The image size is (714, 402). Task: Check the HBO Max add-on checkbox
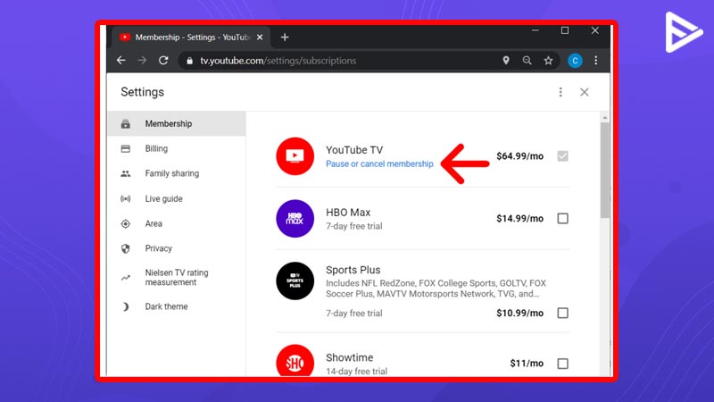563,218
